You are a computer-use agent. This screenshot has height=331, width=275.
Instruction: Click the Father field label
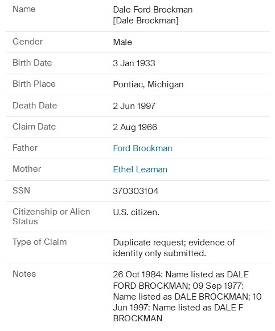pyautogui.click(x=25, y=148)
